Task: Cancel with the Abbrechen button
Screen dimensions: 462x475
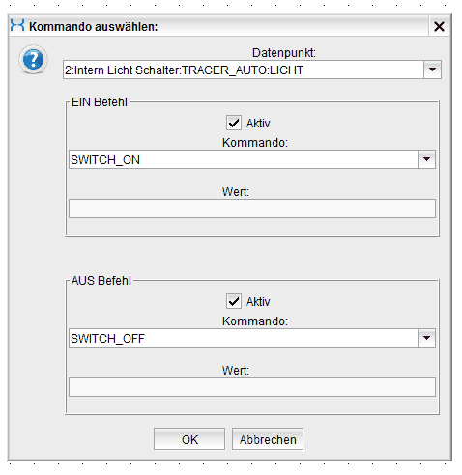Action: coord(268,439)
